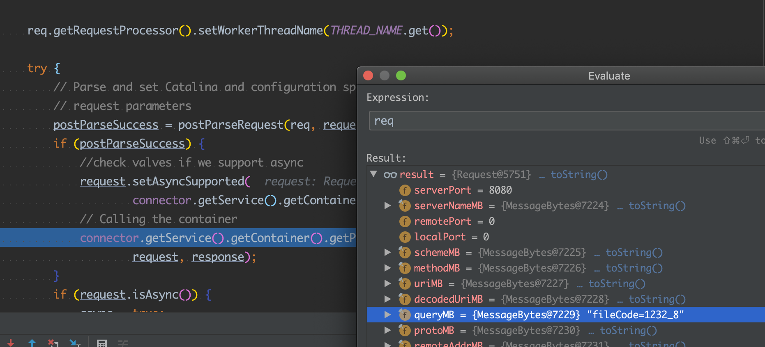Click the Force Step Into red arrow icon
Viewport: 765px width, 347px height.
pos(11,343)
